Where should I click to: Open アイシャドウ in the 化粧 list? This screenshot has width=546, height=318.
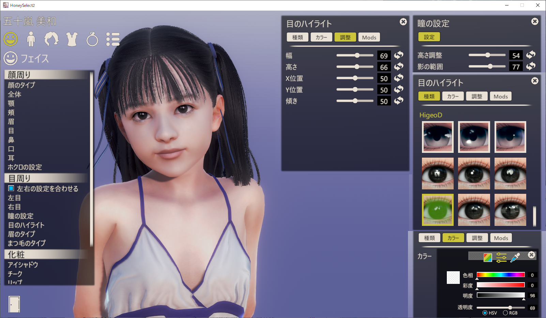click(23, 265)
